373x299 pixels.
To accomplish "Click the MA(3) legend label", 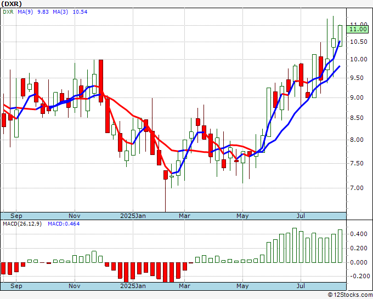I will 60,12.
